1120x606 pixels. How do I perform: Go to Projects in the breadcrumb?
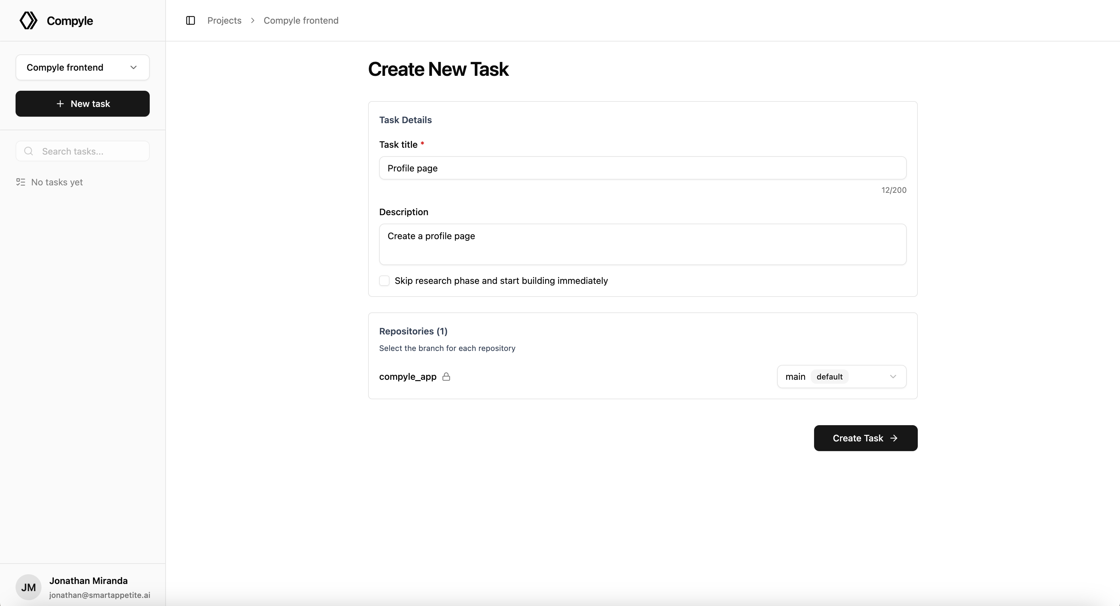point(224,20)
